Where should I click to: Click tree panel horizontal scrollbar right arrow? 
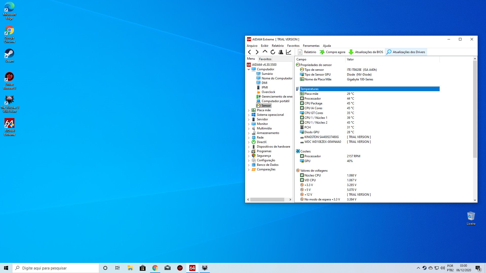click(290, 200)
